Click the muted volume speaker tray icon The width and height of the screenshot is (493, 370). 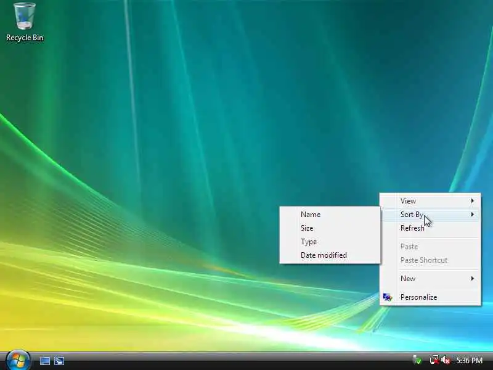tap(446, 360)
